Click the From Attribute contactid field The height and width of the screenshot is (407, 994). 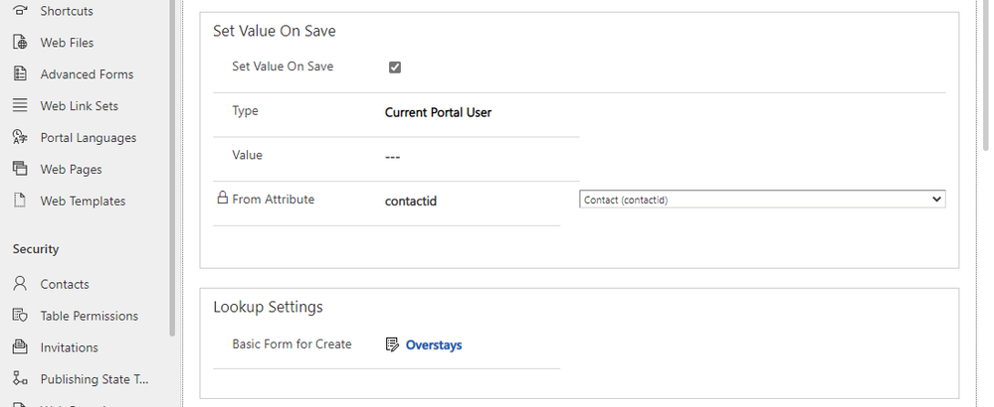pyautogui.click(x=411, y=202)
